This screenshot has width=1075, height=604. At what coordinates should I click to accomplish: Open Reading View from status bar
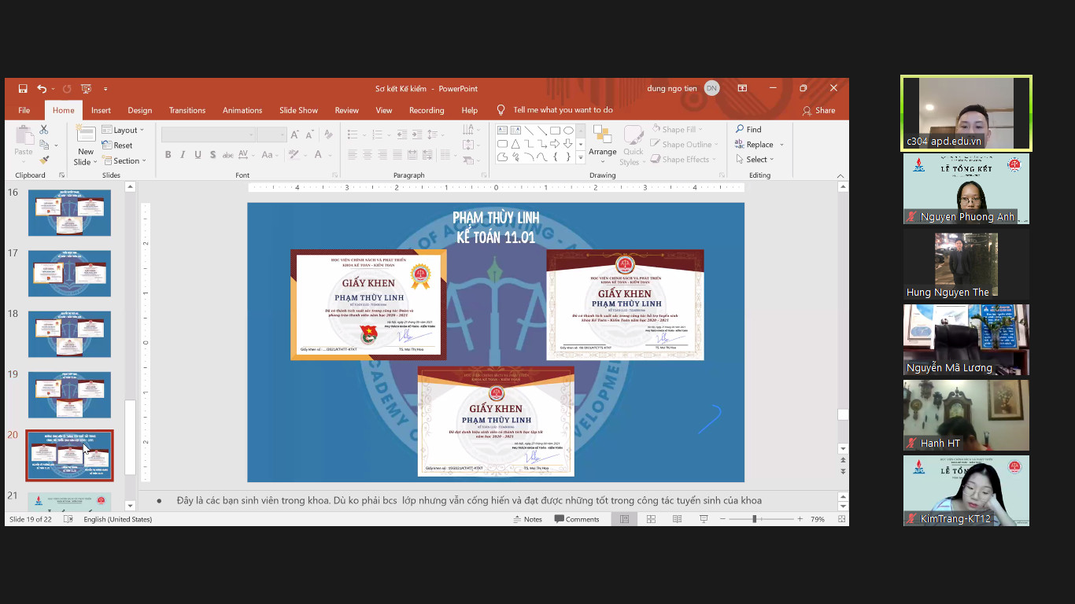[677, 519]
